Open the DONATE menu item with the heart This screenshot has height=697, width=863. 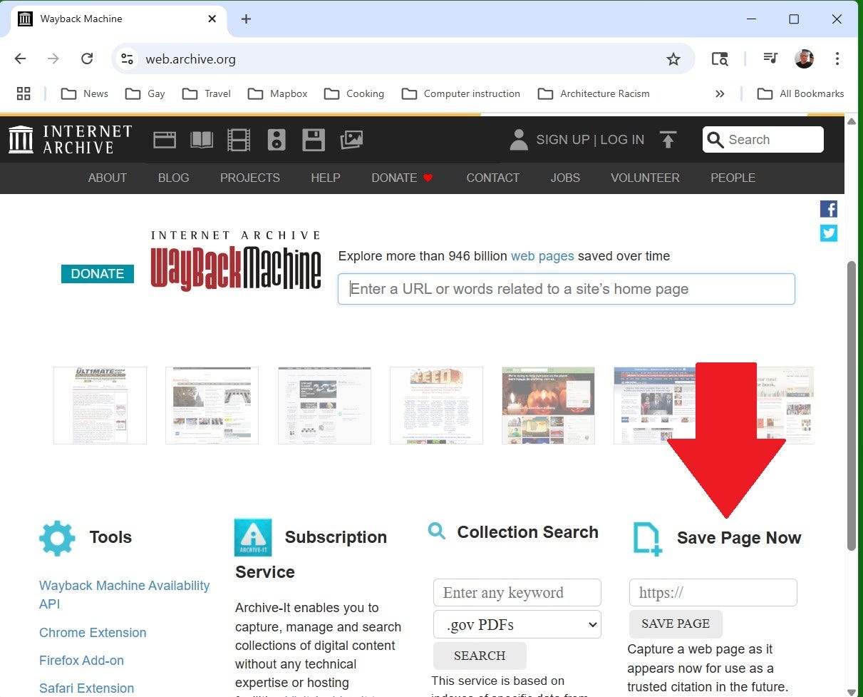(x=403, y=178)
